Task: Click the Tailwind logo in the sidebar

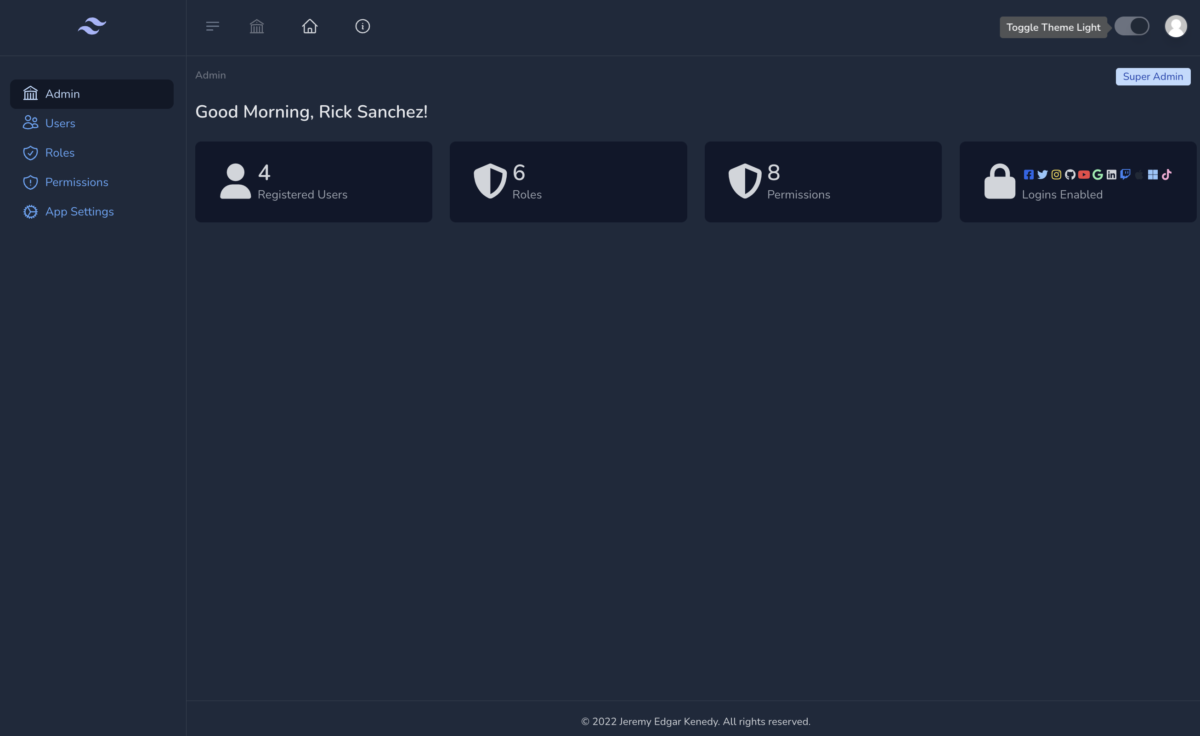Action: (x=92, y=26)
